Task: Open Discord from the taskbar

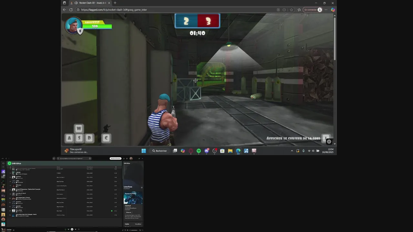Action: tap(206, 151)
